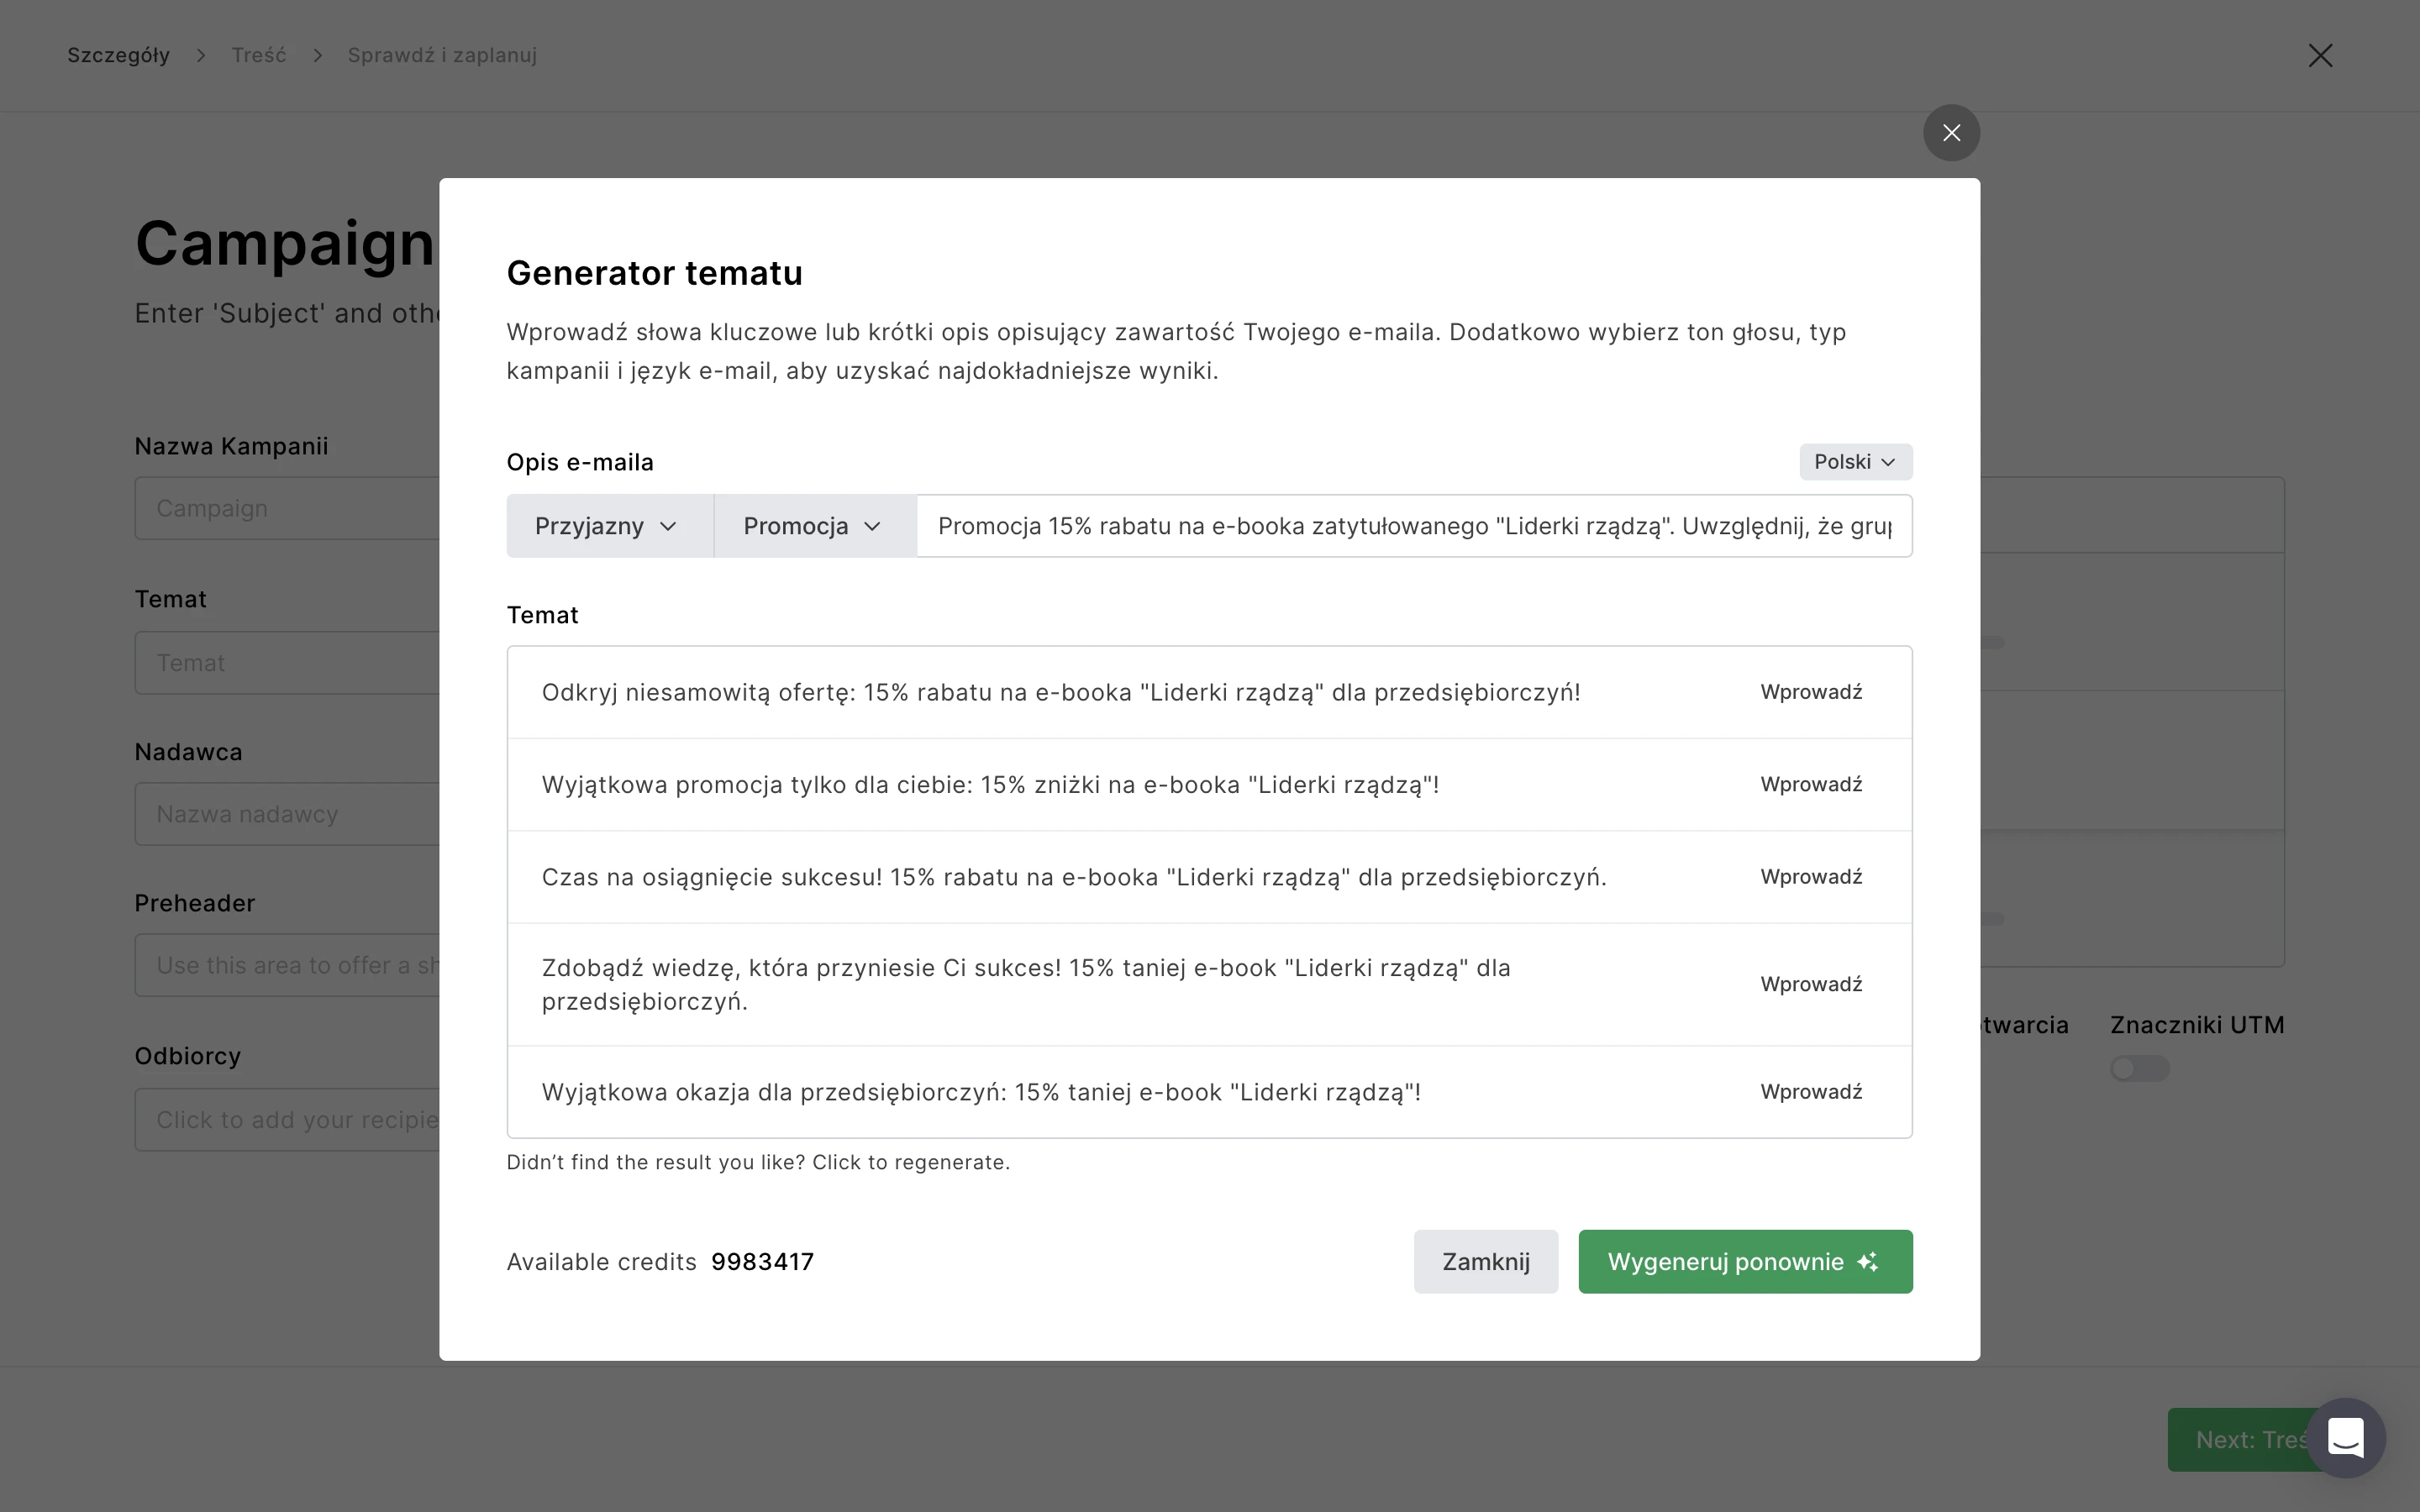Image resolution: width=2420 pixels, height=1512 pixels.
Task: Open Sprawdź i zaplanuj breadcrumb step
Action: pyautogui.click(x=442, y=56)
